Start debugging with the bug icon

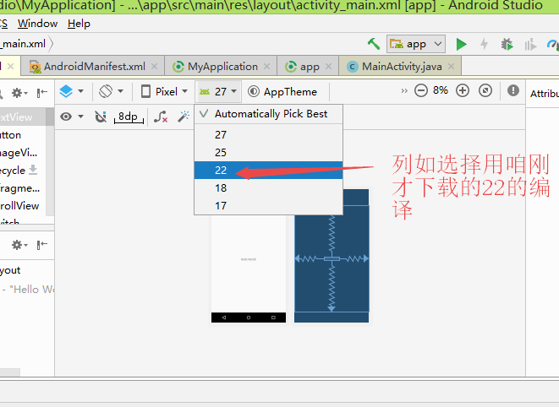pyautogui.click(x=507, y=44)
